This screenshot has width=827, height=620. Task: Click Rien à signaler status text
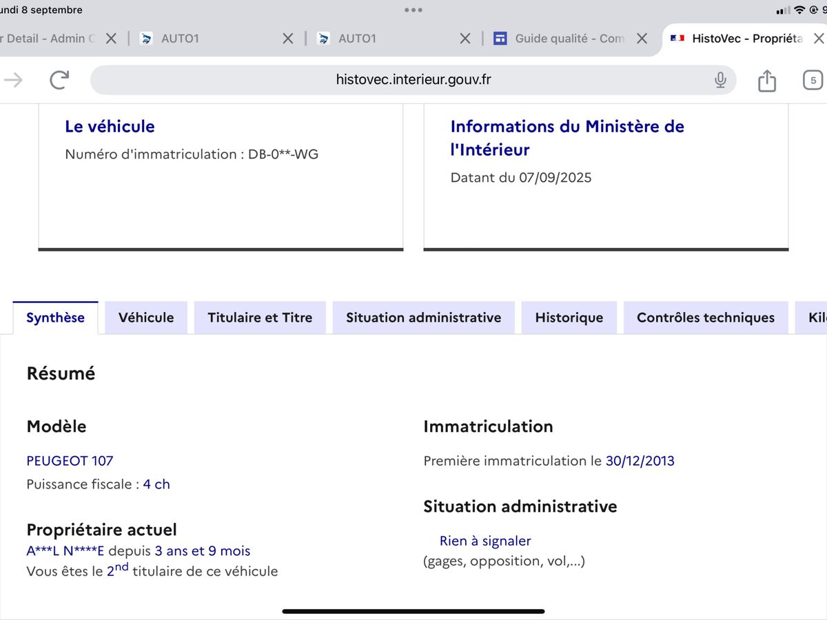[485, 541]
